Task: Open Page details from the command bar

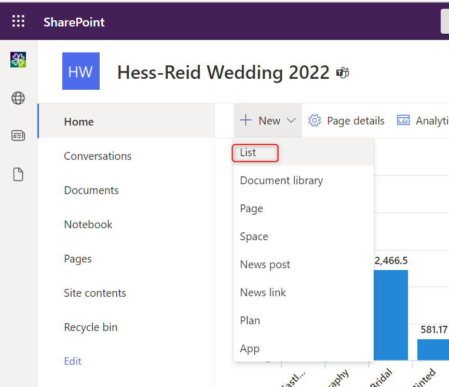Action: coord(346,121)
